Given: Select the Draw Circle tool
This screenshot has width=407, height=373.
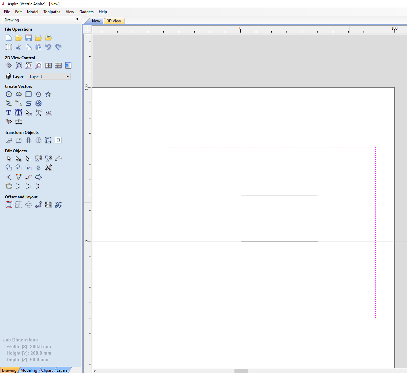Looking at the screenshot, I should [x=9, y=94].
